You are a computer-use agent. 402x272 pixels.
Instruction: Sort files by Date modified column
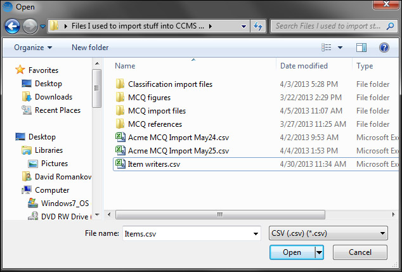tap(304, 66)
